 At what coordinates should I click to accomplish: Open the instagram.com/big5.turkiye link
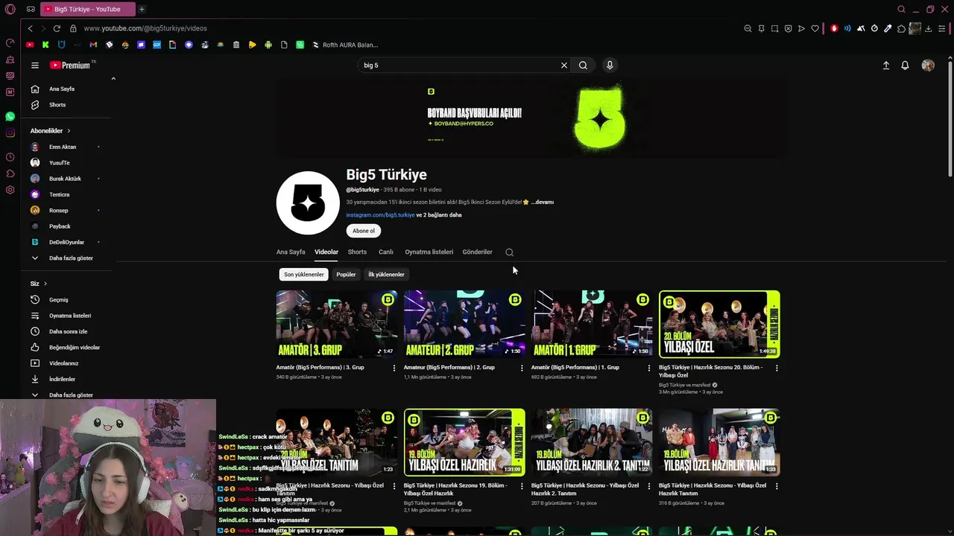[x=380, y=215]
